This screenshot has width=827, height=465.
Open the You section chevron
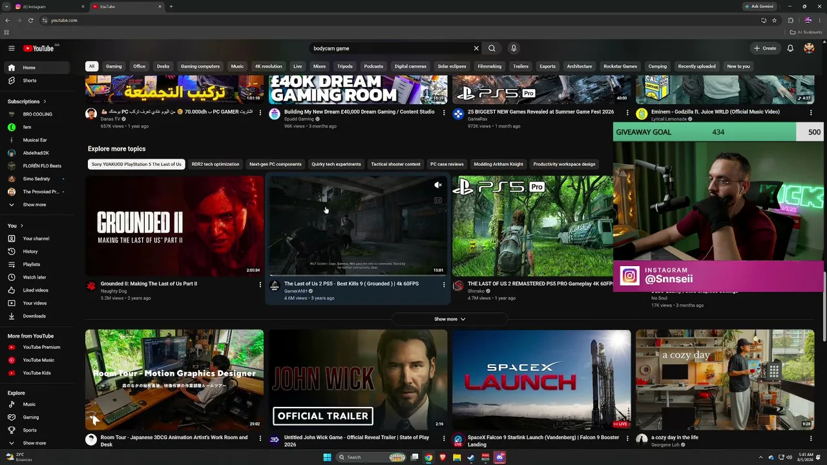[21, 225]
